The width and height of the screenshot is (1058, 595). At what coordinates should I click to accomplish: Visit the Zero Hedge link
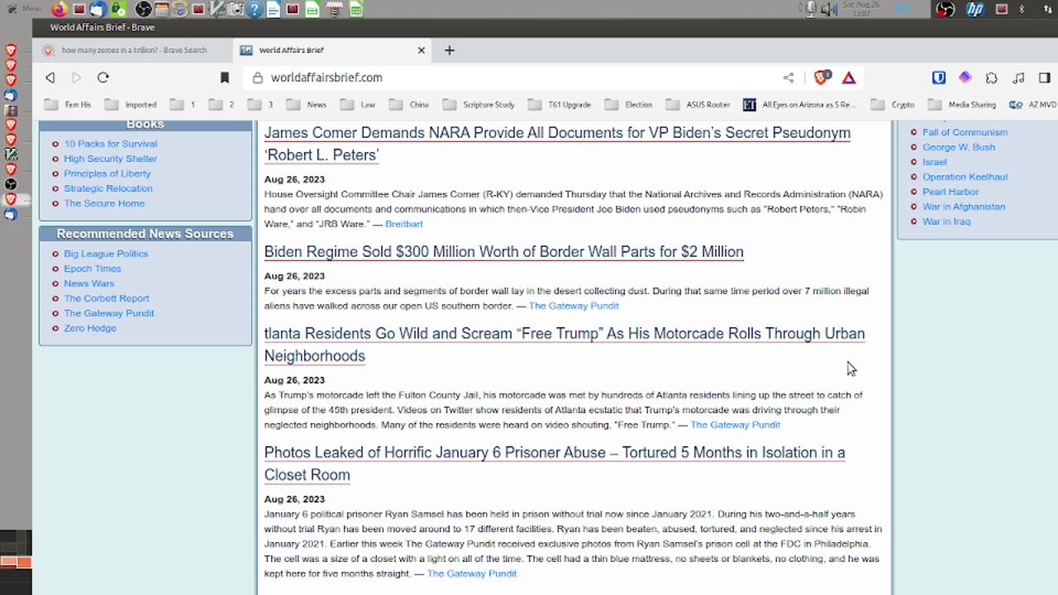tap(90, 328)
